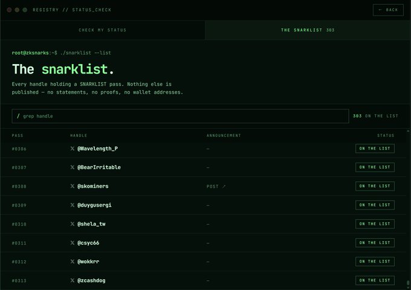
Task: Select The Snarklist 303 tab
Action: [308, 30]
